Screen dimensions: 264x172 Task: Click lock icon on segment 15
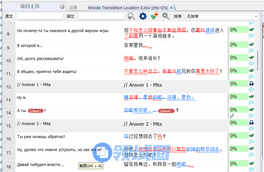[252, 122]
